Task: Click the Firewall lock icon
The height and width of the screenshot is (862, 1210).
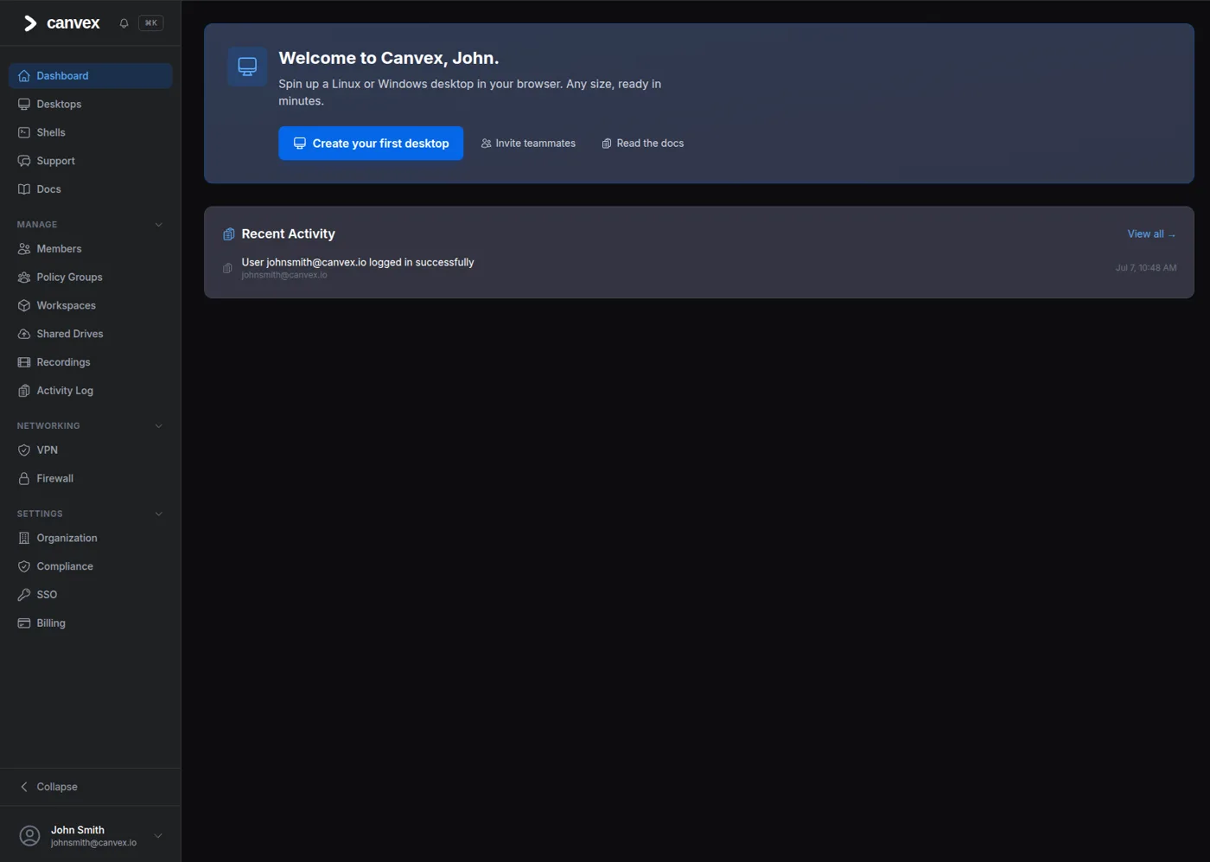Action: point(24,479)
